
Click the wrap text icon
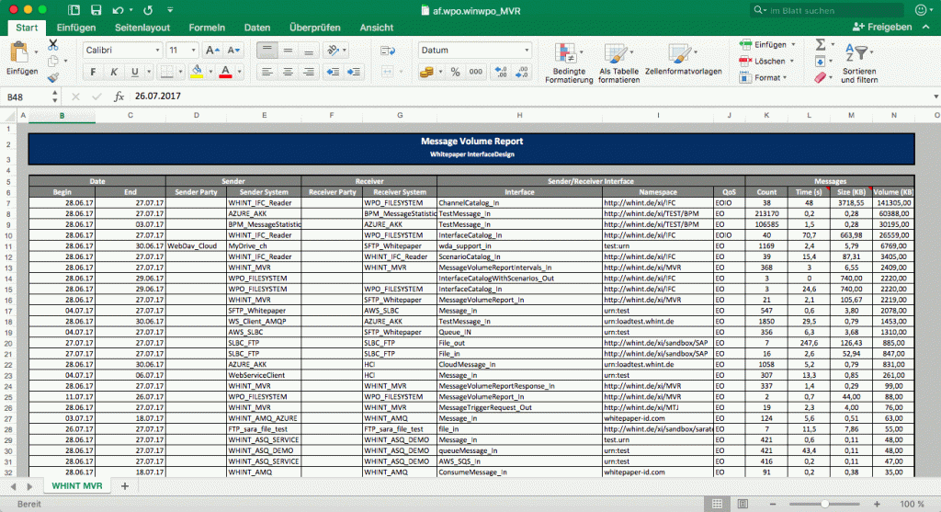pyautogui.click(x=388, y=51)
